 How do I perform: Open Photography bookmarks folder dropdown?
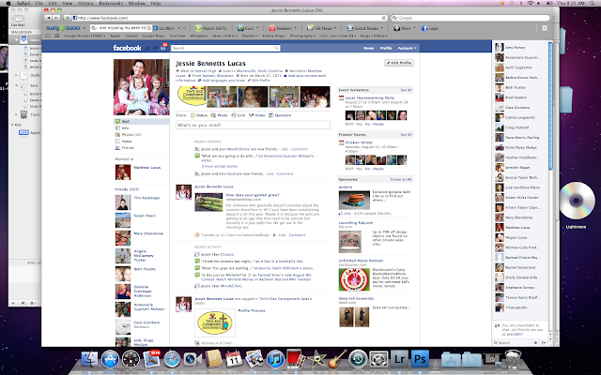click(x=302, y=36)
